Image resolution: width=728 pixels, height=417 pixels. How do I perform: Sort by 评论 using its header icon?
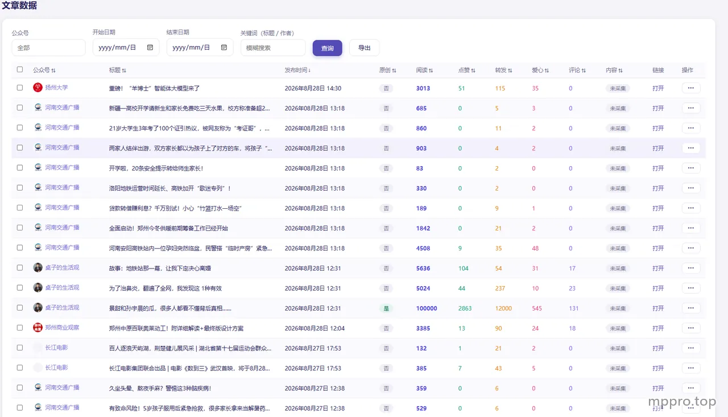pyautogui.click(x=584, y=71)
